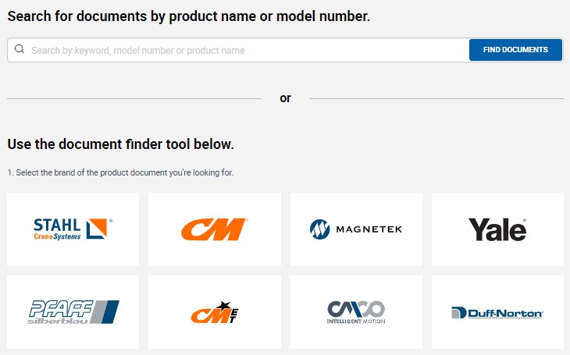This screenshot has height=355, width=570.
Task: Click the "Use the document finder tool below" heading
Action: tap(121, 144)
